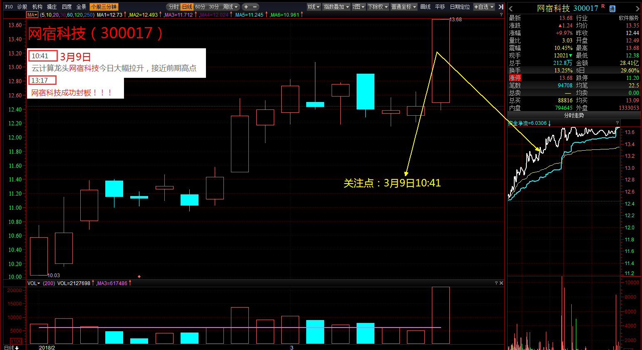Switch to the 60分 period tab
This screenshot has height=350, width=642.
tap(200, 7)
